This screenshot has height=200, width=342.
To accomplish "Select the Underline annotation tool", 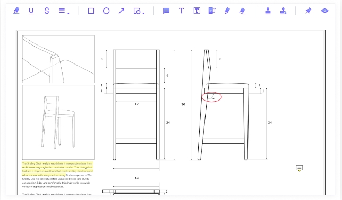I will [x=31, y=11].
